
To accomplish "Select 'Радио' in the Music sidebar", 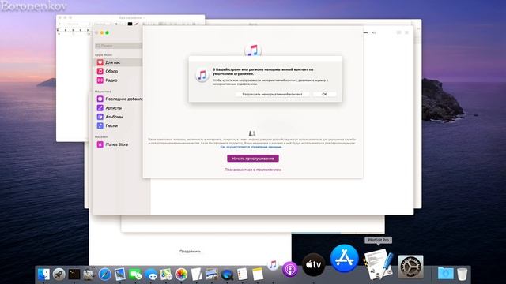I will pyautogui.click(x=118, y=80).
